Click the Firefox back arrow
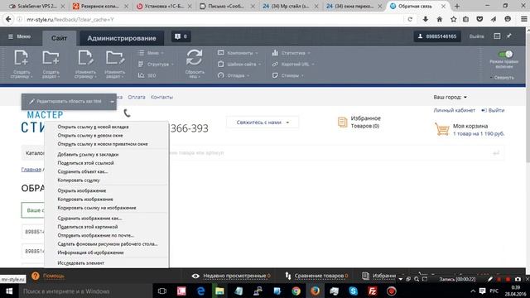This screenshot has height=298, width=530. (8, 19)
